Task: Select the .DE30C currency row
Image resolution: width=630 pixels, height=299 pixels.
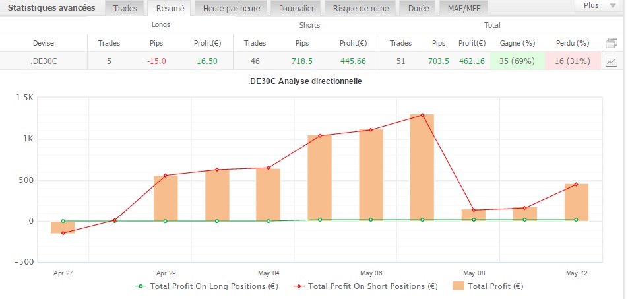Action: (44, 61)
